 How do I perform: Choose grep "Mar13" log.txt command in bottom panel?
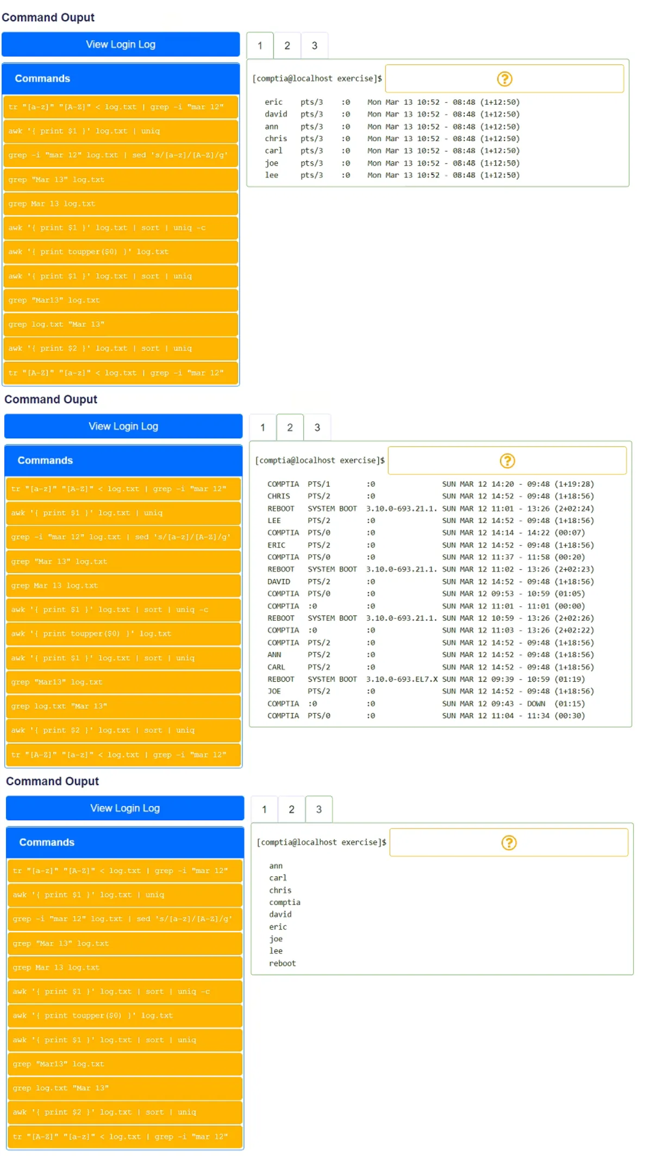(x=125, y=1064)
